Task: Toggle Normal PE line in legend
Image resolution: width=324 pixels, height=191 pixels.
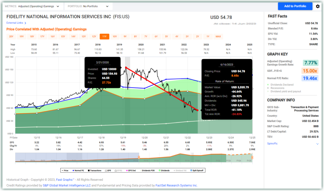Action: [x=78, y=170]
